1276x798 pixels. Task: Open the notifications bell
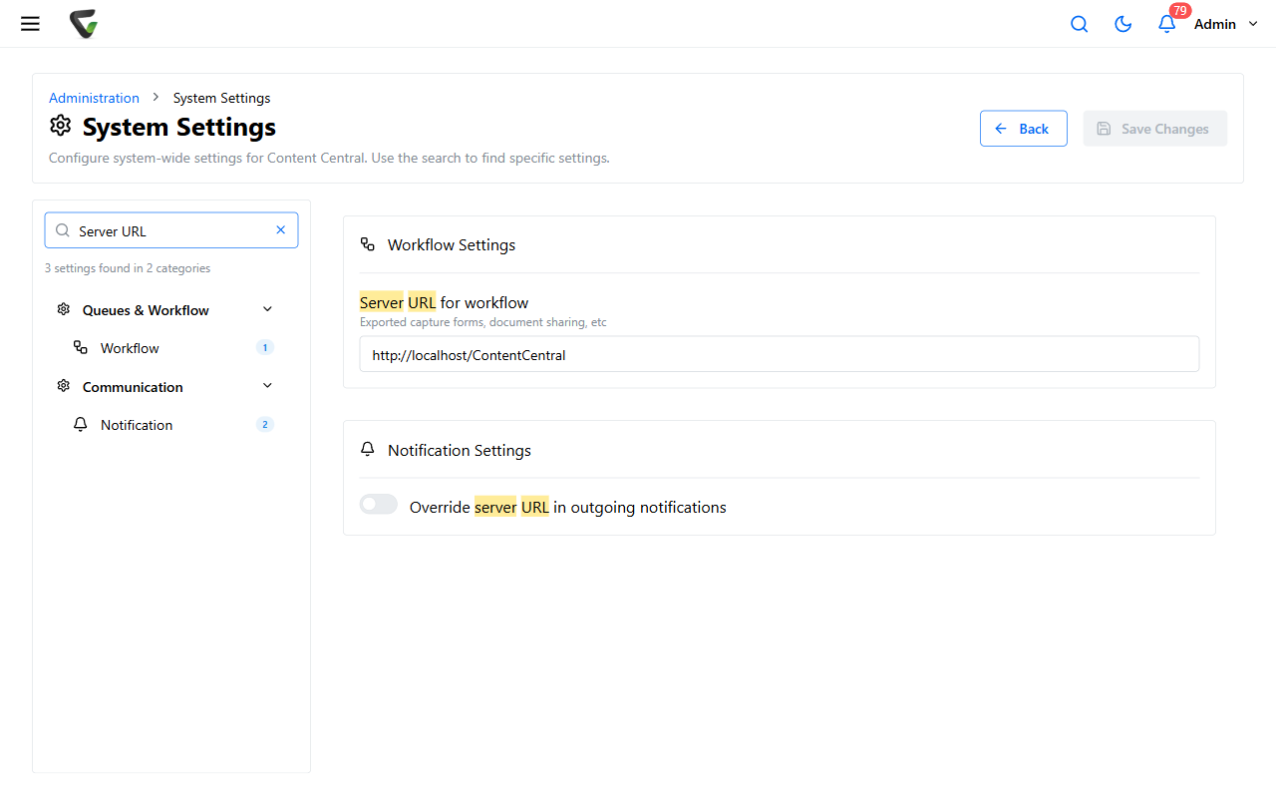pos(1166,24)
